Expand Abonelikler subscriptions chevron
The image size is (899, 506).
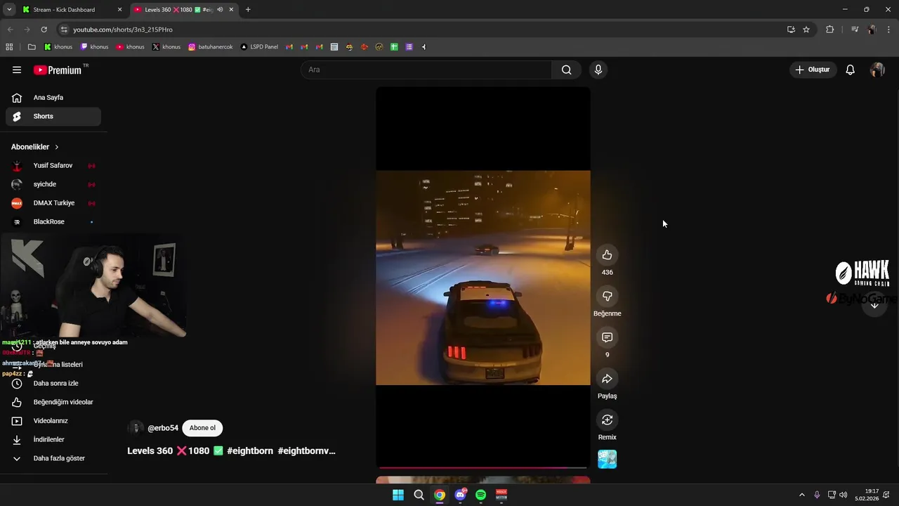click(x=56, y=147)
